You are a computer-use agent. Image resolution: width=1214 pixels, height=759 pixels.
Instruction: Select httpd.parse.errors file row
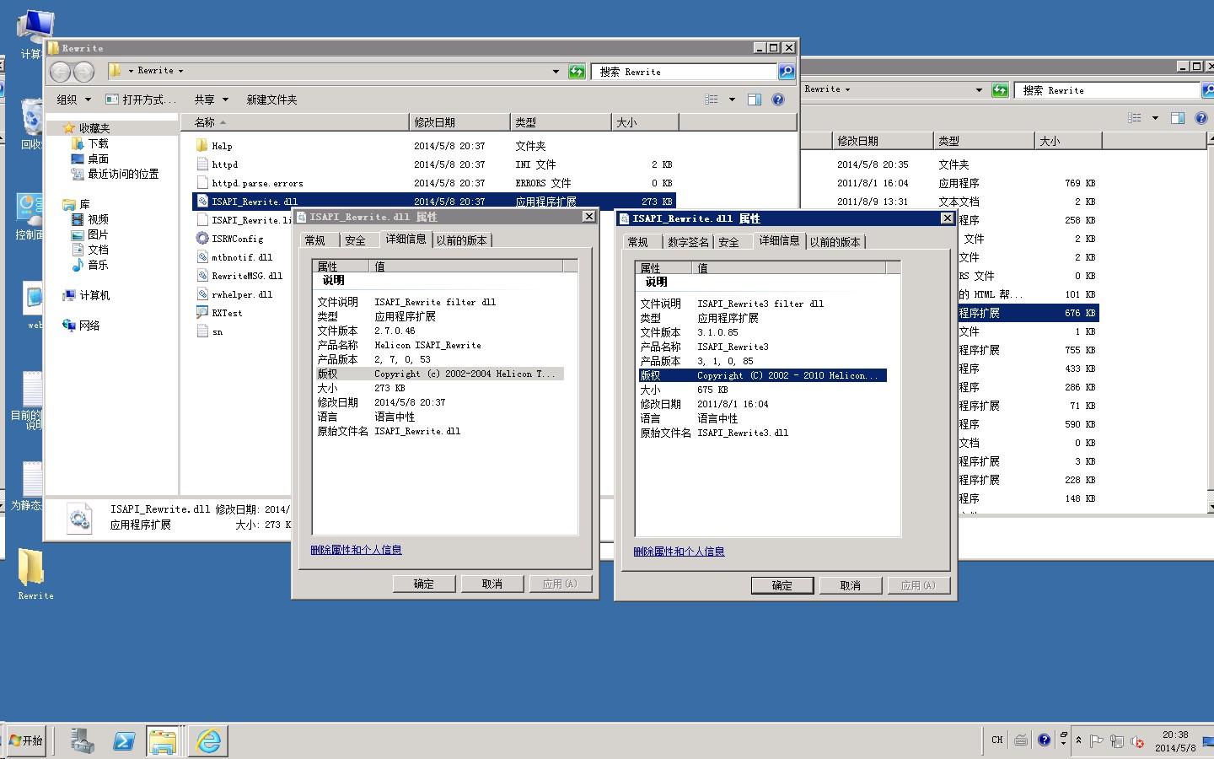click(434, 183)
